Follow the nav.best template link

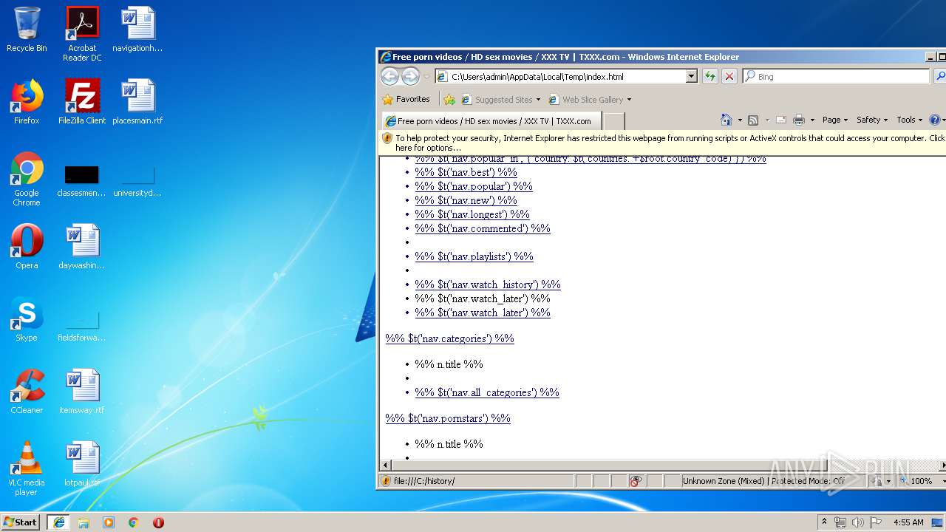tap(466, 172)
